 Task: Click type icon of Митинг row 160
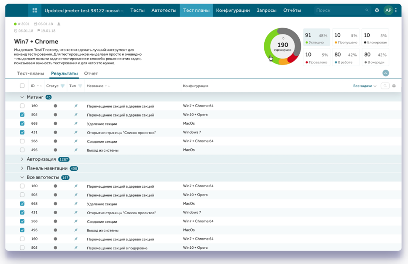point(76,106)
